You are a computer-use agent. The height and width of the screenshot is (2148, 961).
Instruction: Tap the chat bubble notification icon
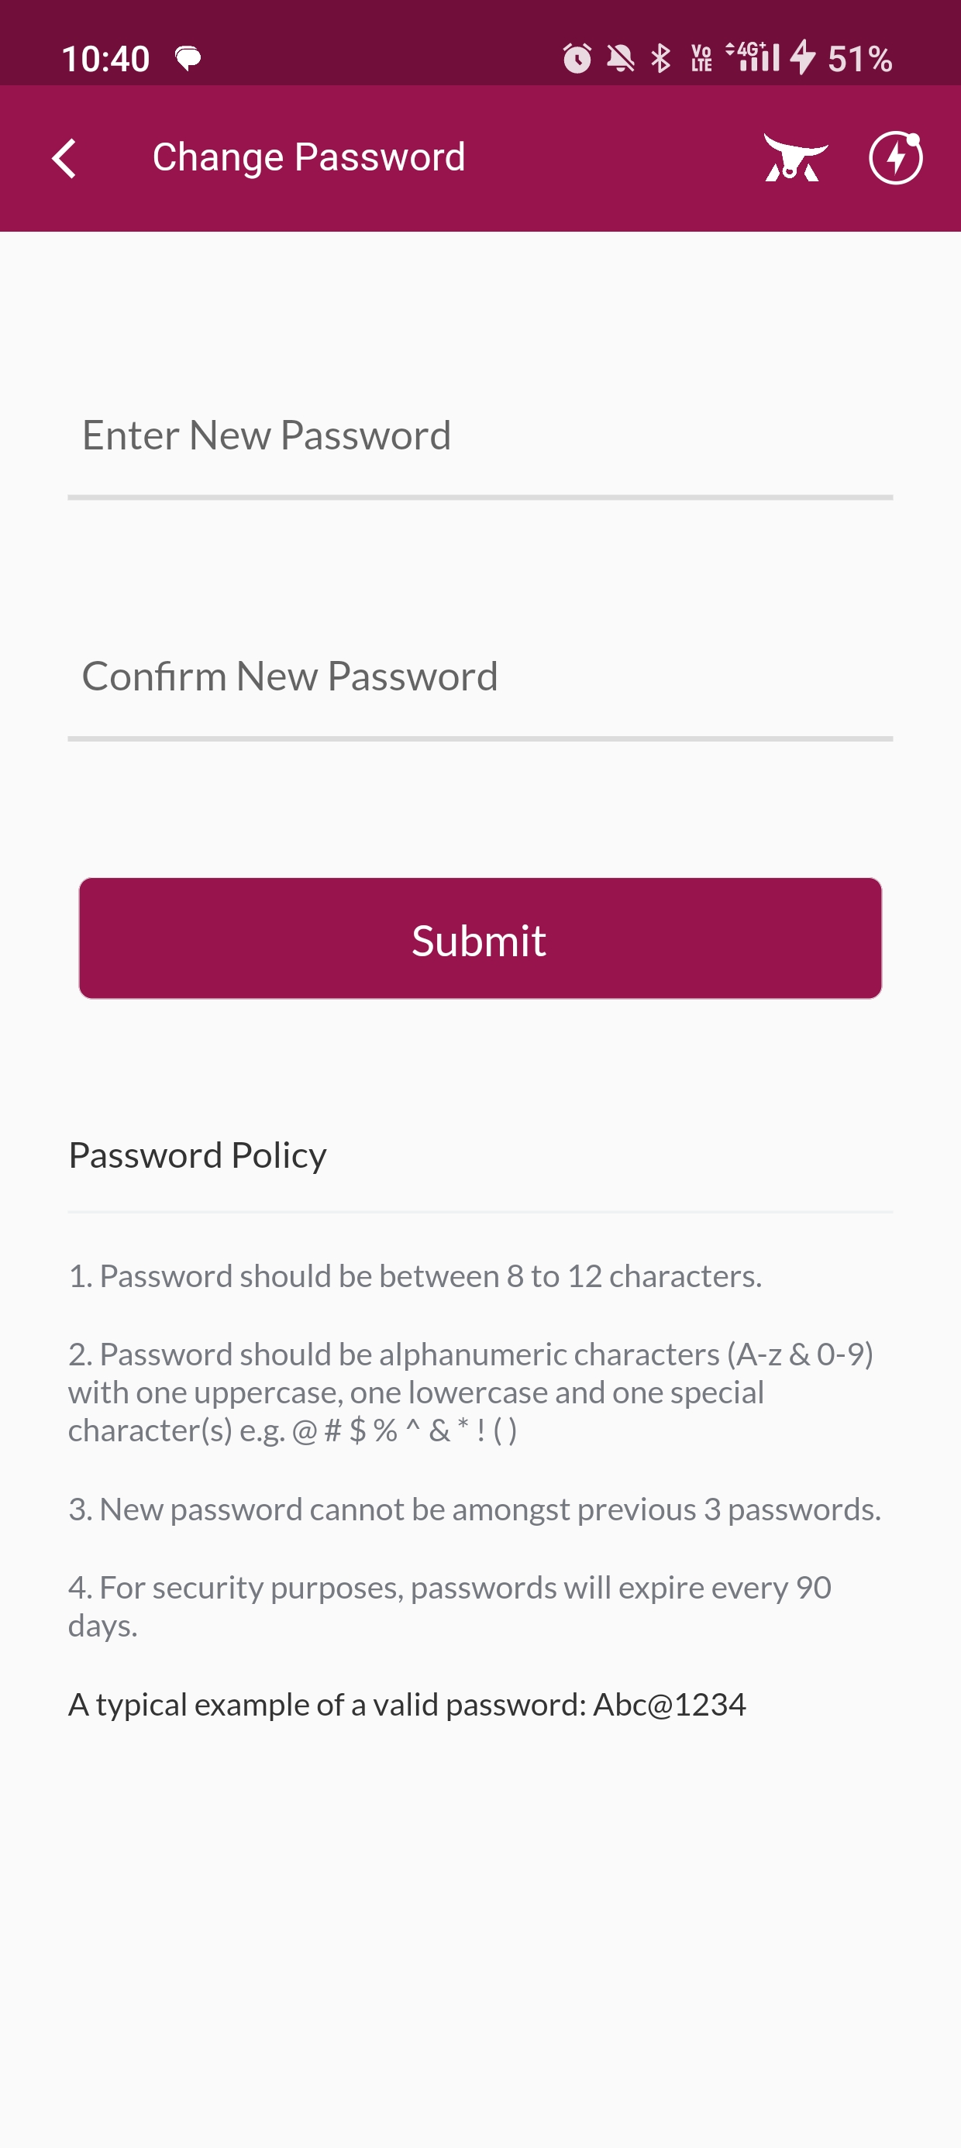pos(188,58)
